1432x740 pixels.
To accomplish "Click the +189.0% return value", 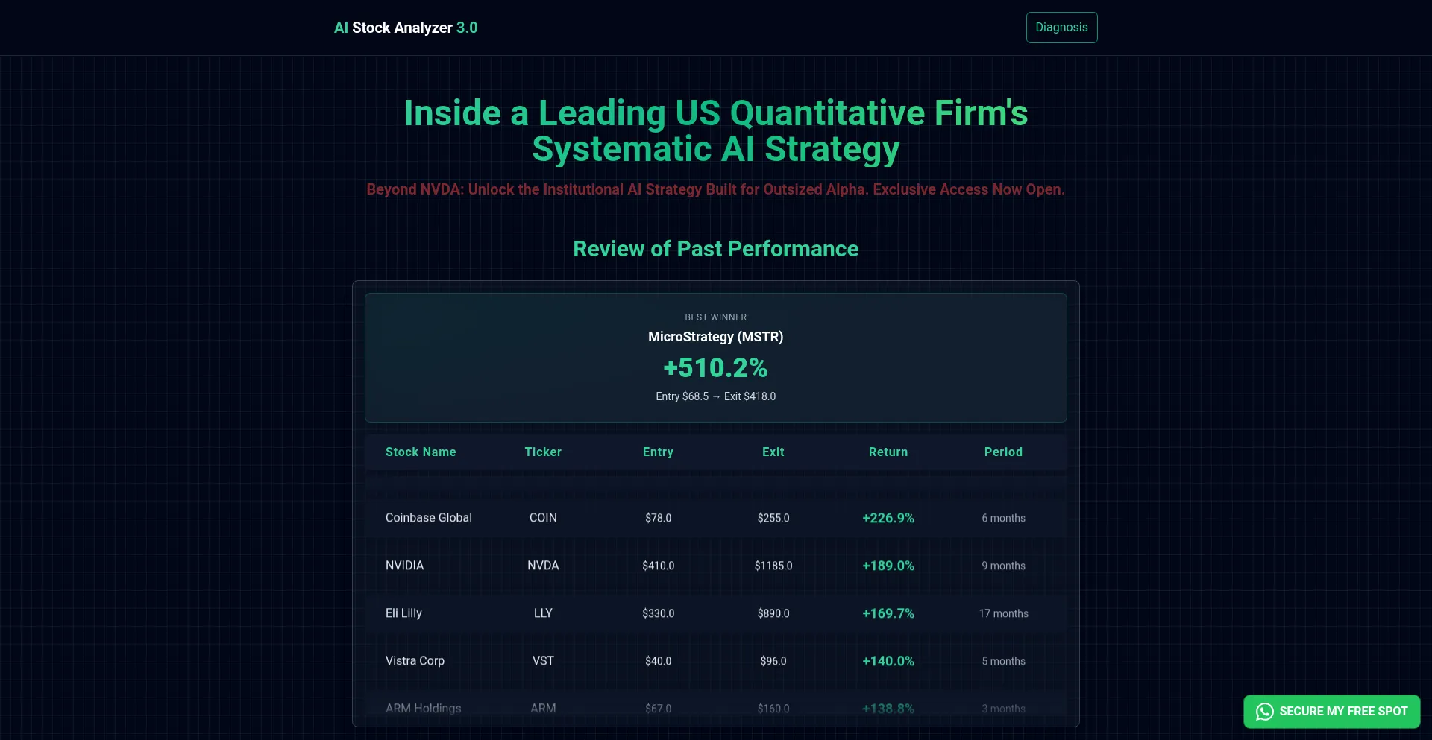I will [888, 566].
